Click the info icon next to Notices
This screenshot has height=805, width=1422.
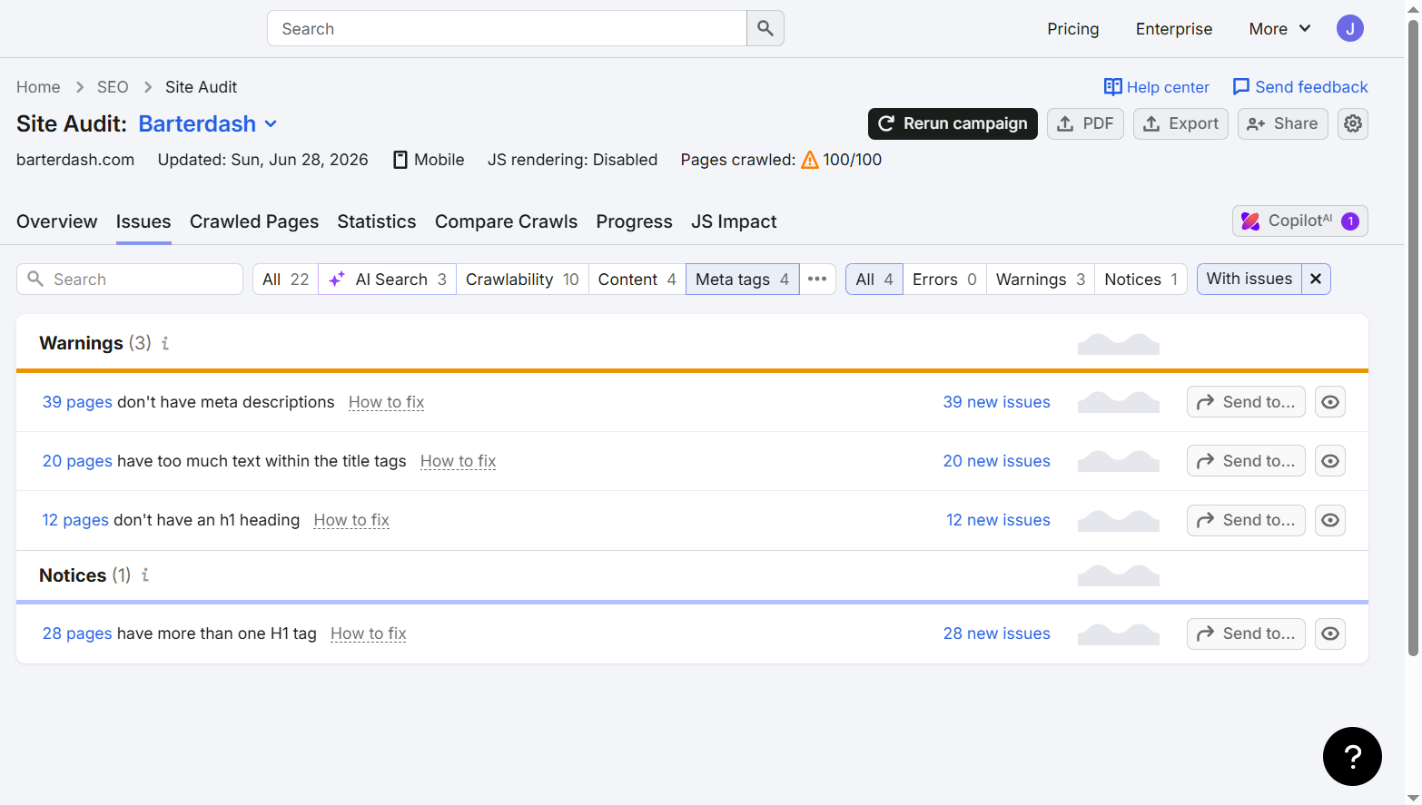[145, 574]
